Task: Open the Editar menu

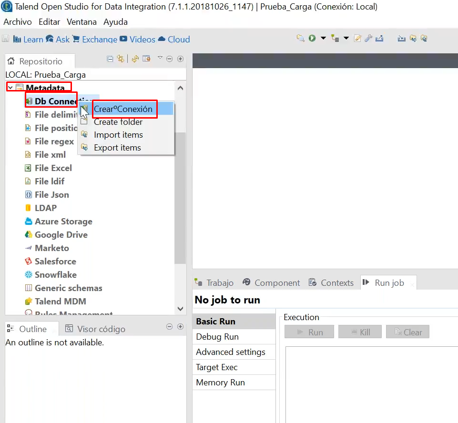Action: click(49, 22)
